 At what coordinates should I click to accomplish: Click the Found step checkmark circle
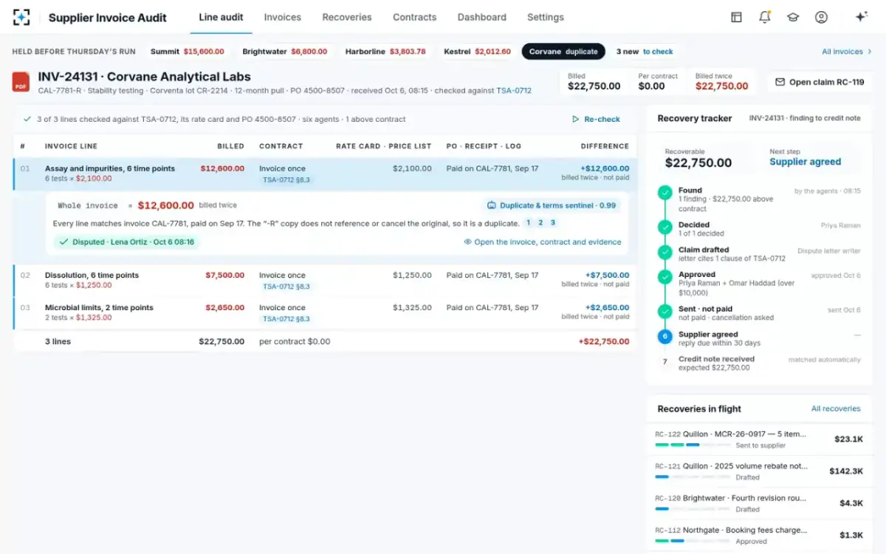665,194
